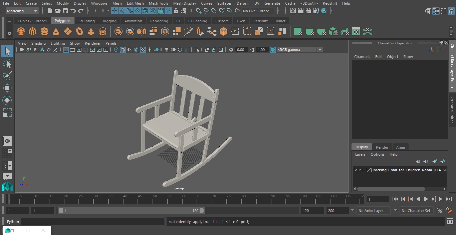Screen dimensions: 456x235
Task: Activate the Rotate tool in toolbox
Action: (7, 100)
